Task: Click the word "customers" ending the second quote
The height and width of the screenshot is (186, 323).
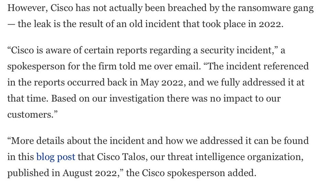Action: click(29, 115)
